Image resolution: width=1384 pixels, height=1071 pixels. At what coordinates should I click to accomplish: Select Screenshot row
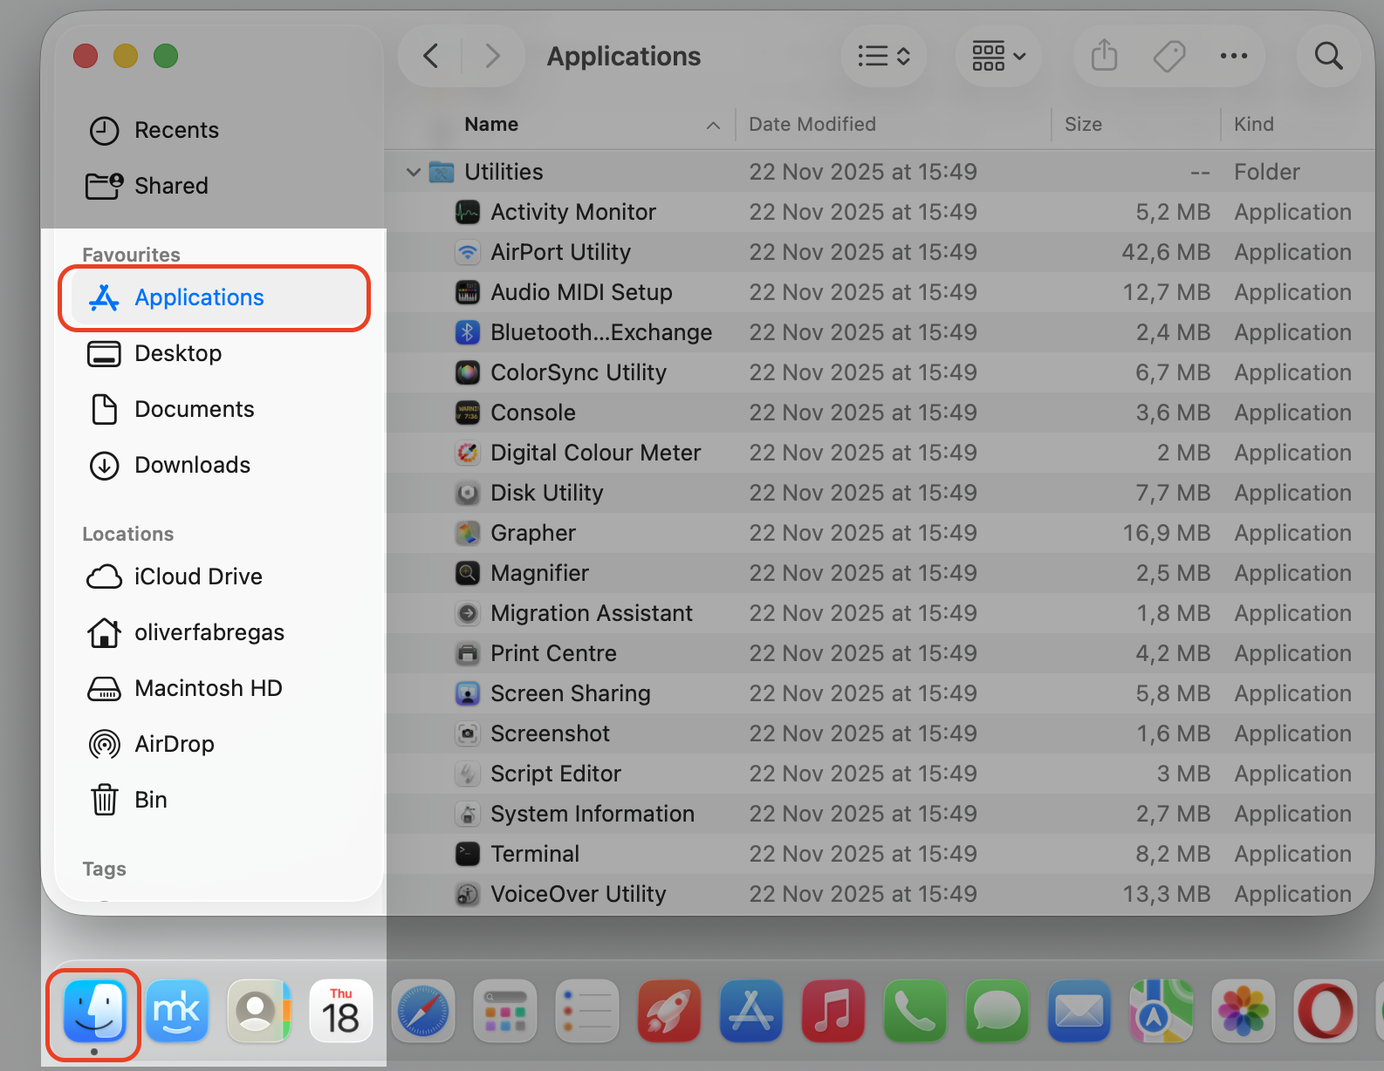(x=880, y=733)
